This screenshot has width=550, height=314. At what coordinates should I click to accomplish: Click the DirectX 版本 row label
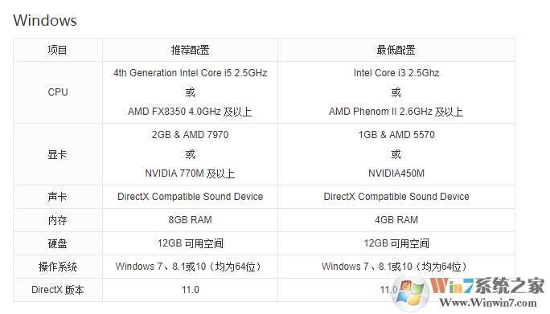coord(58,290)
